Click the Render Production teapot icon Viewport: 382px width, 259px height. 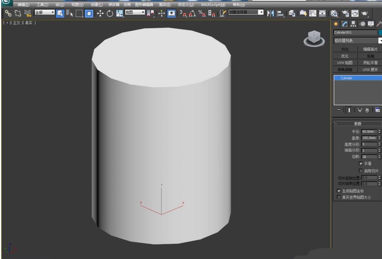(364, 13)
